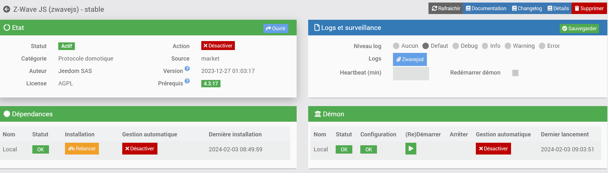
Task: Click the Rafraichir button
Action: (446, 8)
